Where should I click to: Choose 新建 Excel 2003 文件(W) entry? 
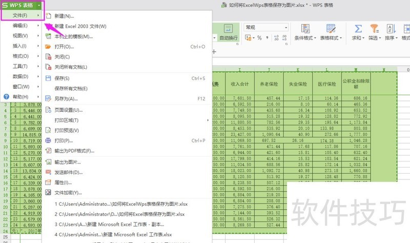coord(127,26)
